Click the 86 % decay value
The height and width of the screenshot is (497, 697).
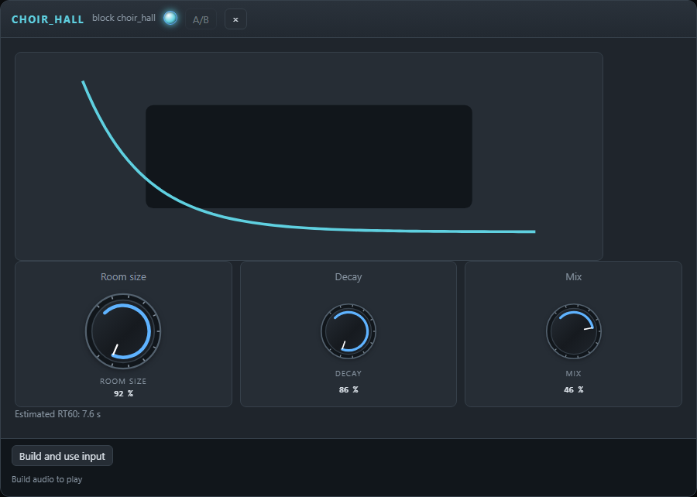click(x=348, y=389)
